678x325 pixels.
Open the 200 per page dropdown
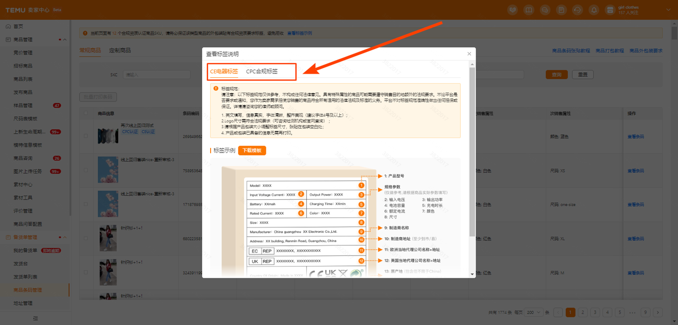[534, 312]
